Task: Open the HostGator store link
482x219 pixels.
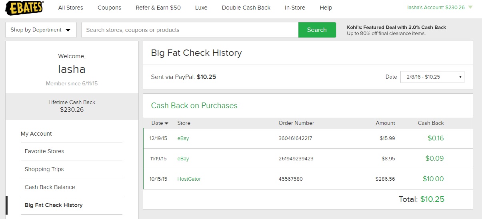Action: point(189,179)
